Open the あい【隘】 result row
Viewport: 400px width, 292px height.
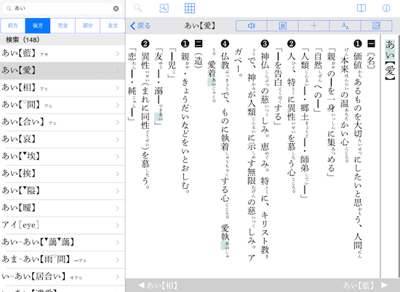[63, 191]
